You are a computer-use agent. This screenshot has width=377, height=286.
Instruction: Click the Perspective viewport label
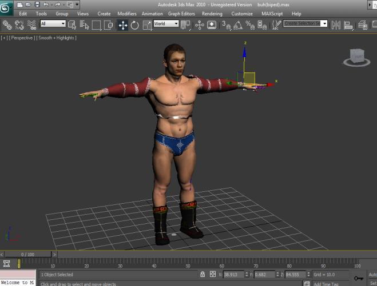pos(22,38)
